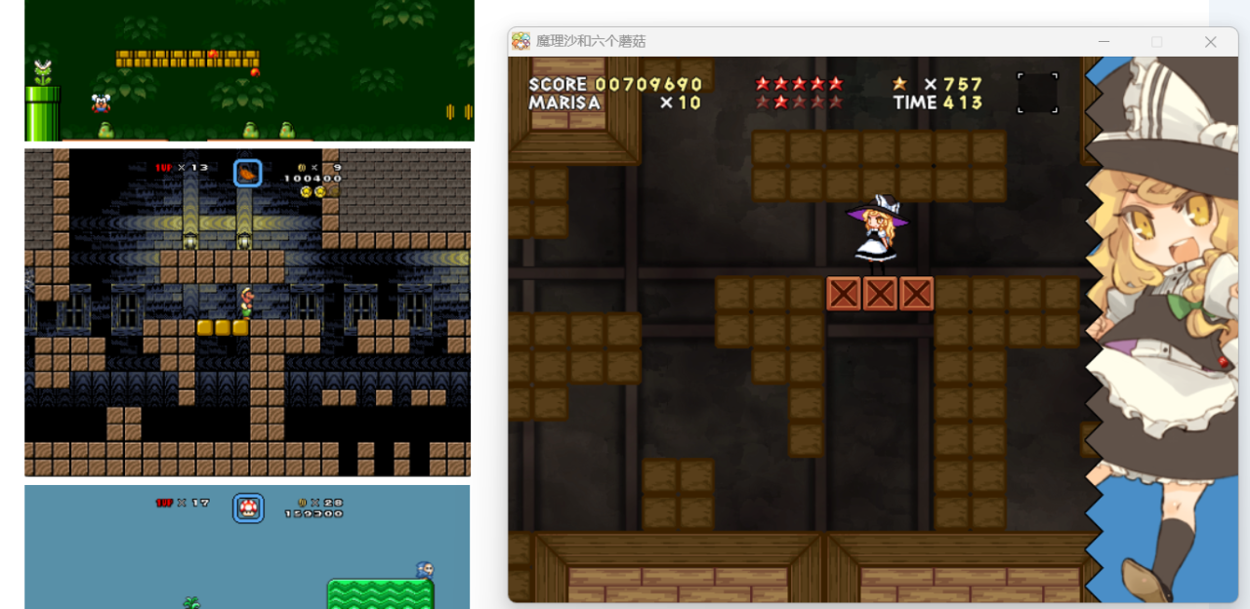Click the blue-framed shoe reserve item box
Image resolution: width=1250 pixels, height=609 pixels.
tap(248, 173)
